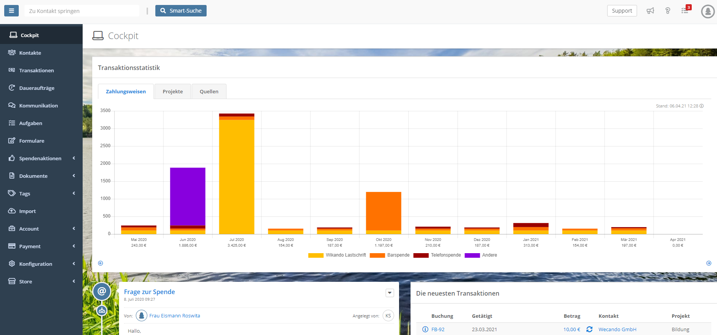The image size is (717, 335).
Task: Go to previous chart period arrow
Action: tap(101, 263)
